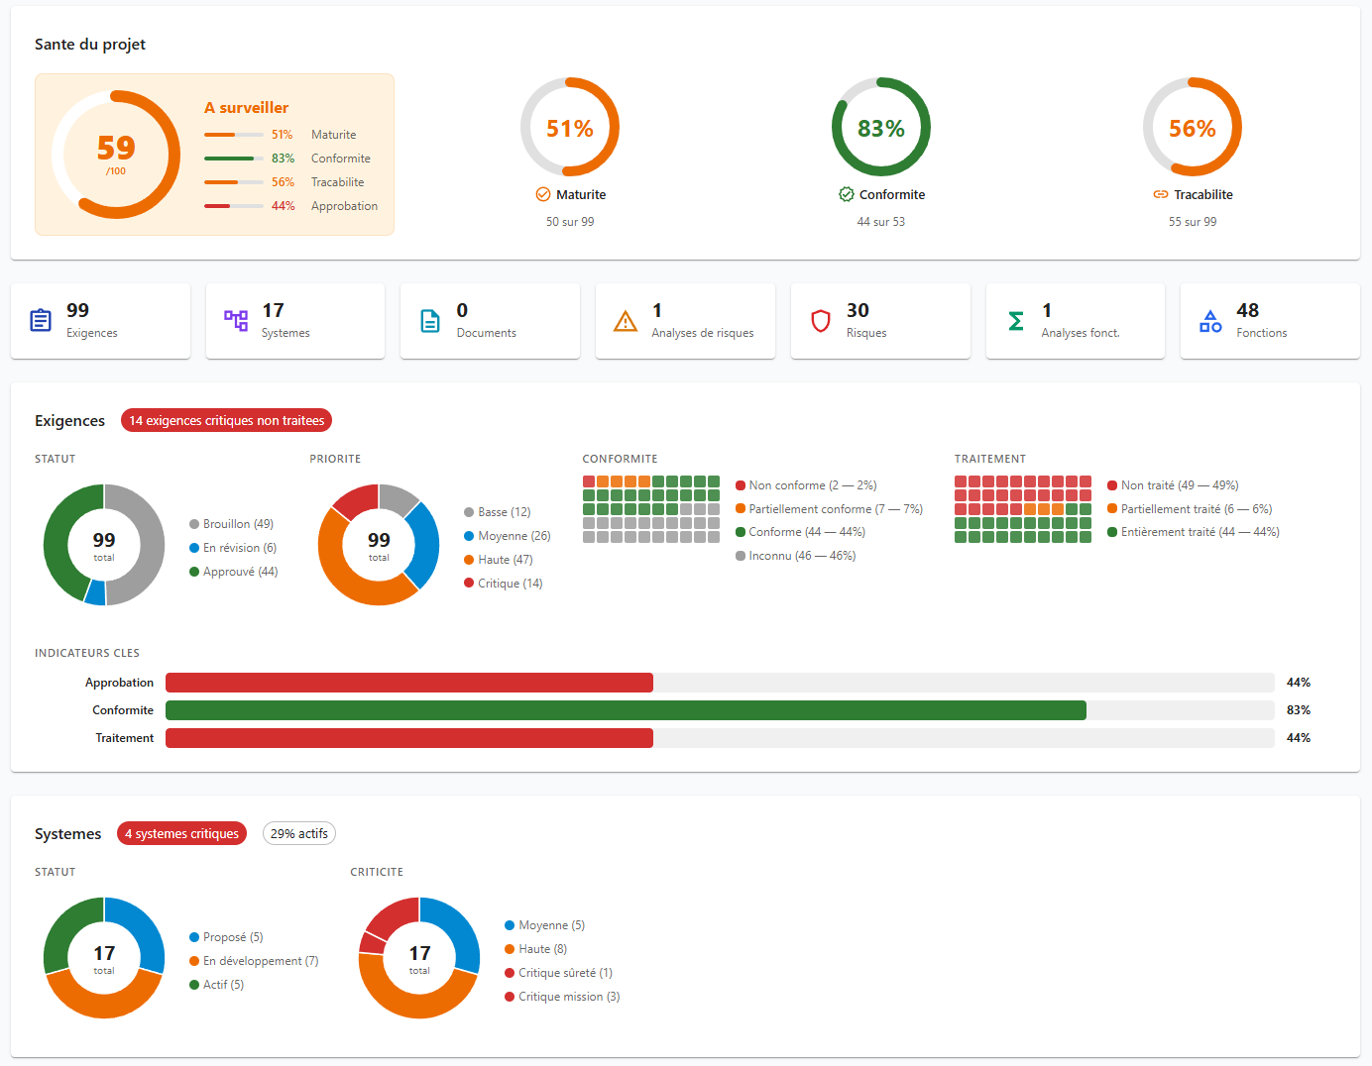1372x1066 pixels.
Task: Select the shield icon on the Risques card
Action: pos(820,320)
